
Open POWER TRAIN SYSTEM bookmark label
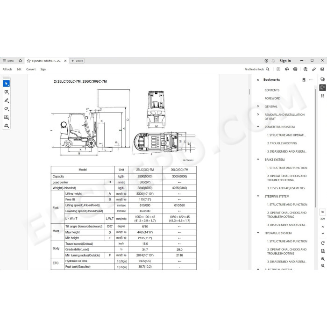[280, 127]
